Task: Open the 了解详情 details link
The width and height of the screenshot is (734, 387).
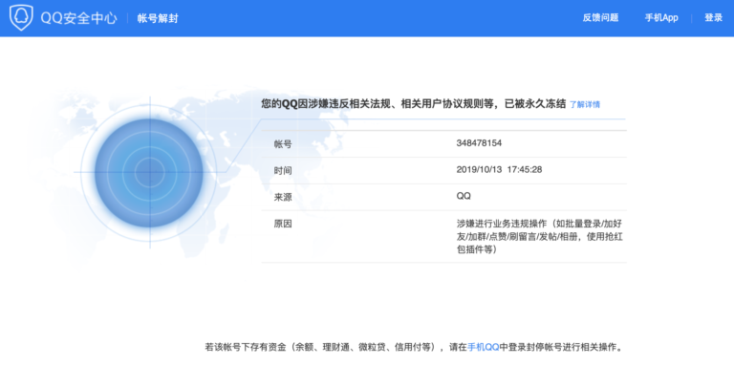Action: pos(585,104)
